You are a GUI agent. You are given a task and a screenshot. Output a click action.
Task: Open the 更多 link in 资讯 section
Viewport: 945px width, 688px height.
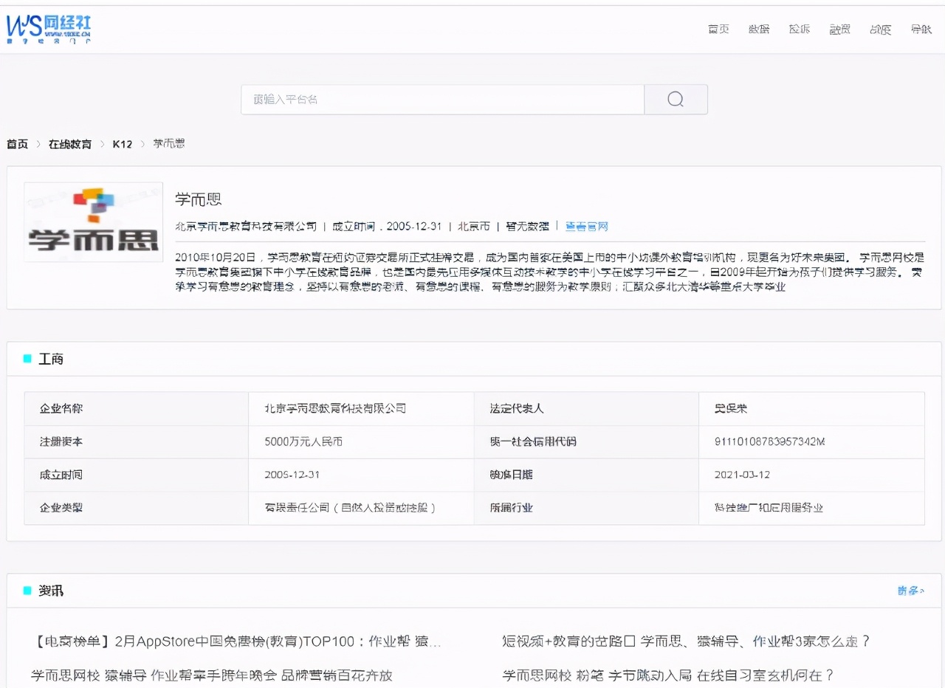(x=911, y=591)
